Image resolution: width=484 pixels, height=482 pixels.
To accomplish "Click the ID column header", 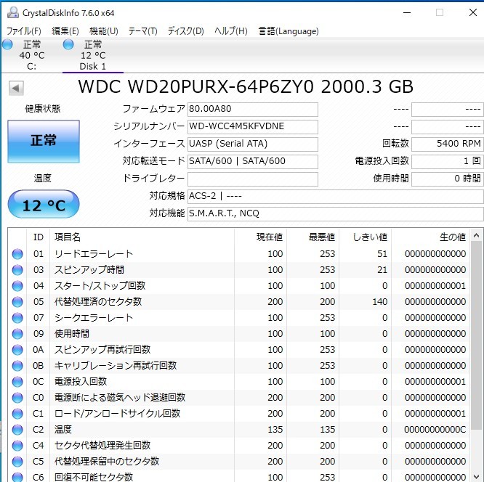I will pos(39,237).
